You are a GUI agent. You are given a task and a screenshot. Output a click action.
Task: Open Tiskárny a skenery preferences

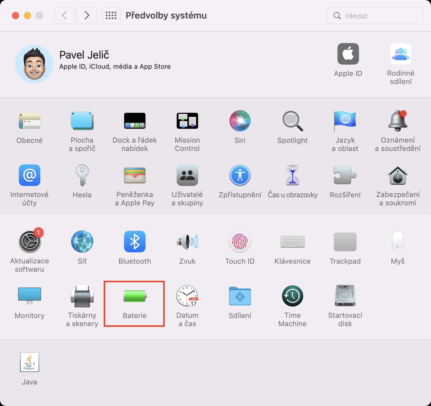click(82, 296)
